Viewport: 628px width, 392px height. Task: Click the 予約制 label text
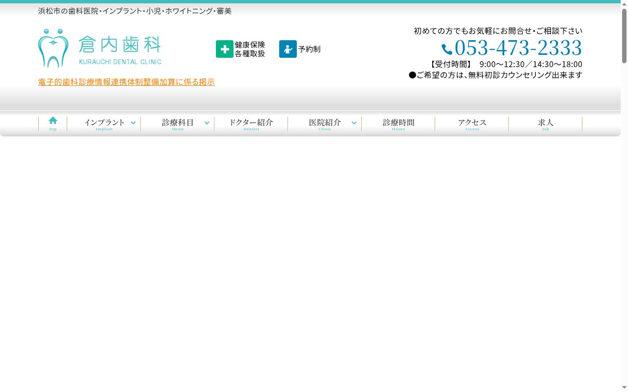pyautogui.click(x=310, y=49)
